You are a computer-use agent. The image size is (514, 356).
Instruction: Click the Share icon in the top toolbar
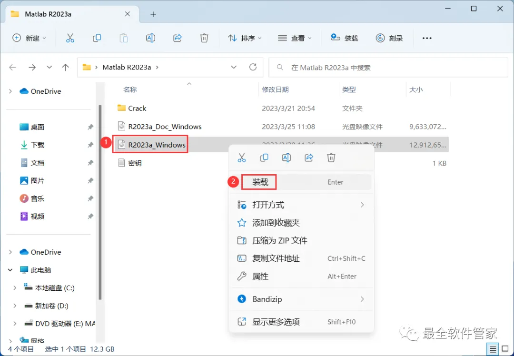[178, 39]
